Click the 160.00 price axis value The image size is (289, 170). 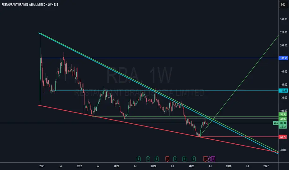(283, 71)
